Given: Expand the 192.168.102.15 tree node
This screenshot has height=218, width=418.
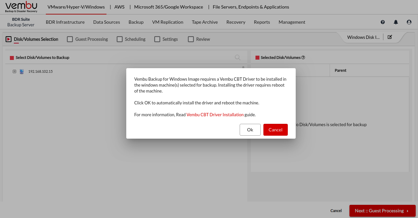Looking at the screenshot, I should coord(14,71).
